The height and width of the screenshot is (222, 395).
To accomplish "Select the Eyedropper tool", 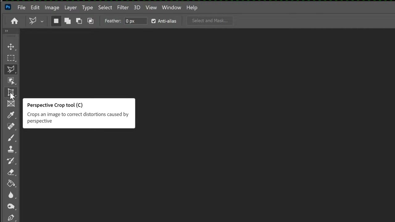I will pyautogui.click(x=11, y=115).
